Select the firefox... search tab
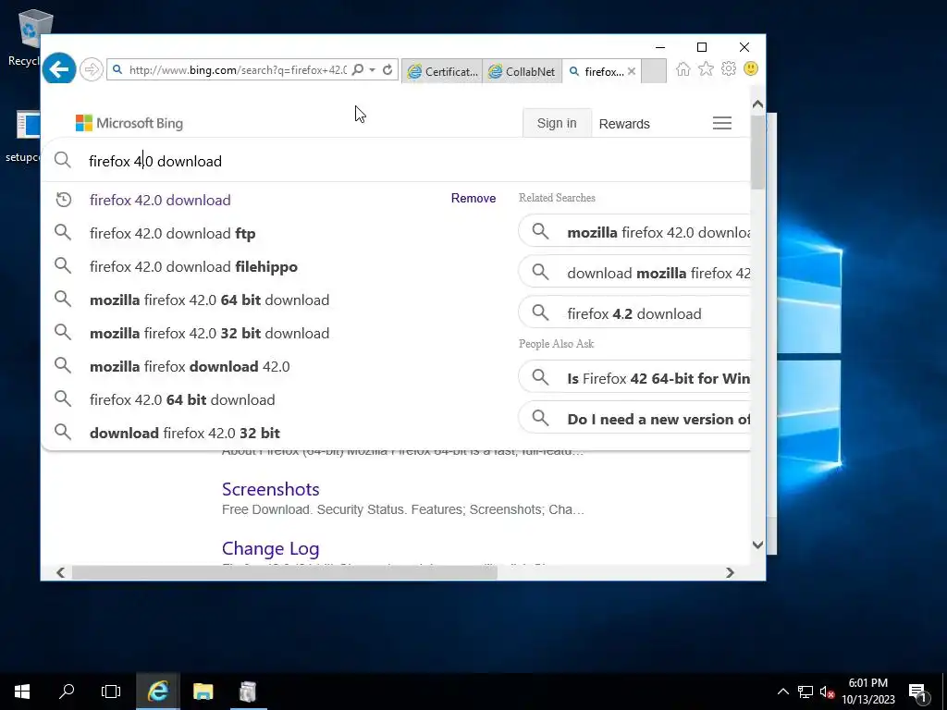947x710 pixels. click(x=596, y=71)
